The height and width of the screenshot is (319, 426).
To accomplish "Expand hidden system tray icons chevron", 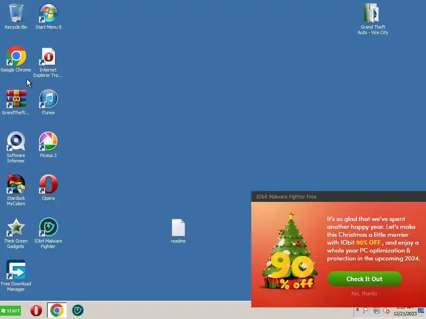I will 357,310.
